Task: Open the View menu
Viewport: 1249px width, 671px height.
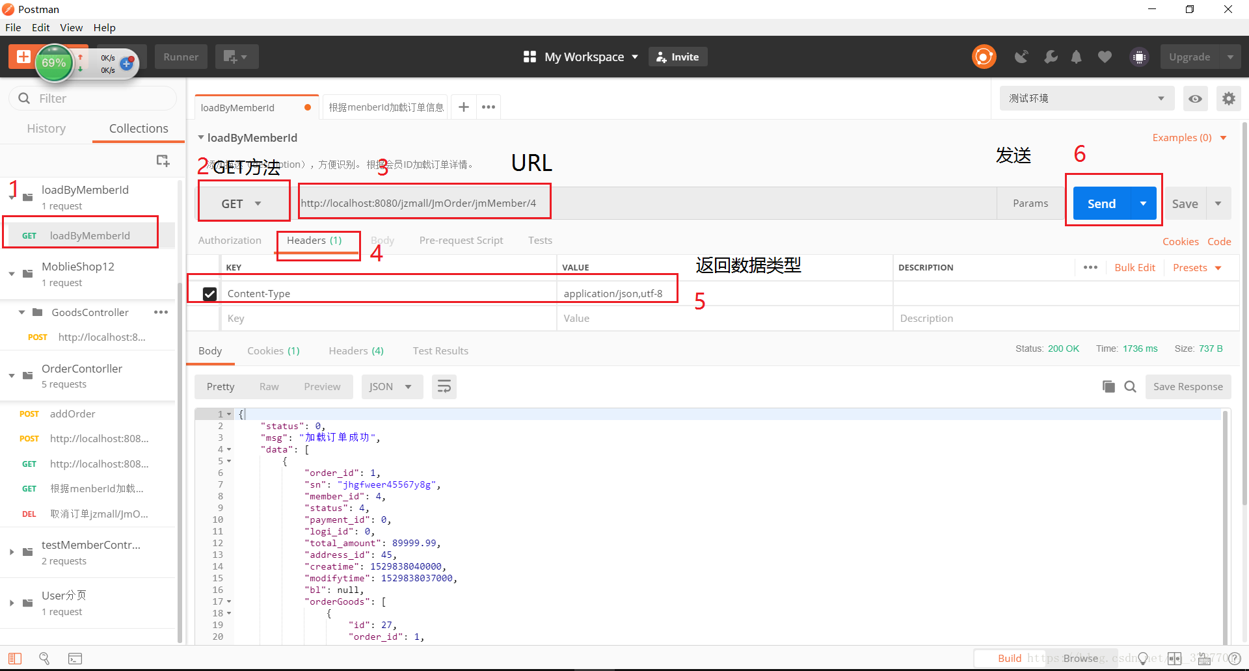Action: [71, 27]
